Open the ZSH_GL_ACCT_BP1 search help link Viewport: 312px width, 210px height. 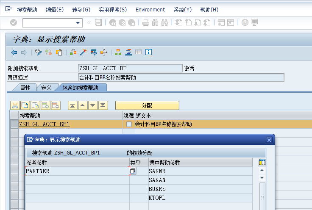coord(45,124)
